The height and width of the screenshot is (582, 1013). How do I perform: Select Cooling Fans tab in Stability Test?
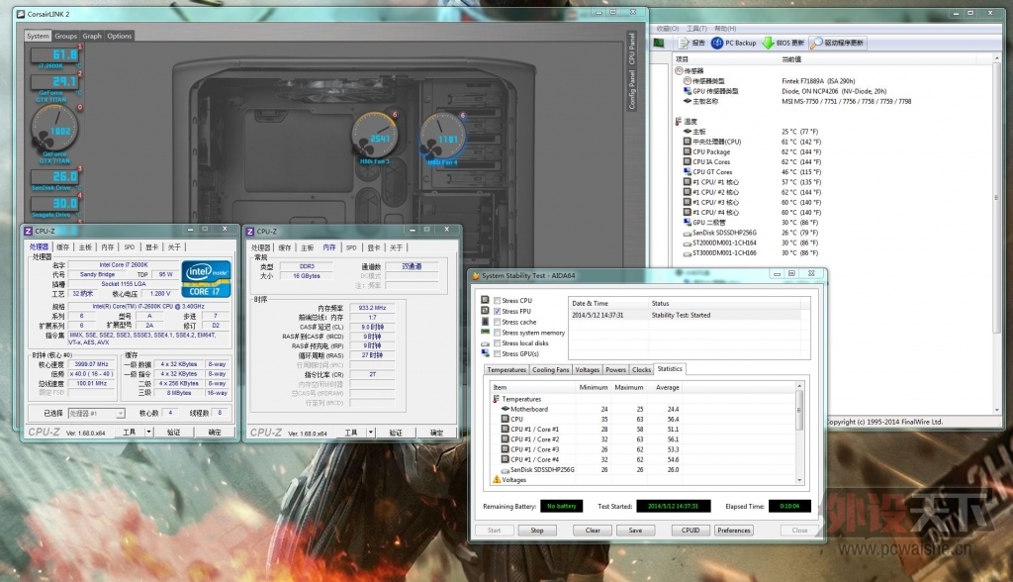[550, 370]
